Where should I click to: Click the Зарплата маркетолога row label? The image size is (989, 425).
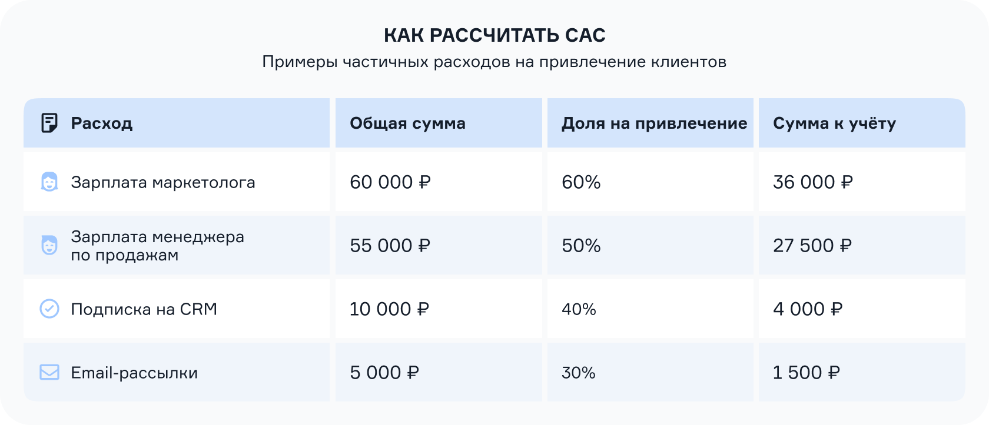163,182
